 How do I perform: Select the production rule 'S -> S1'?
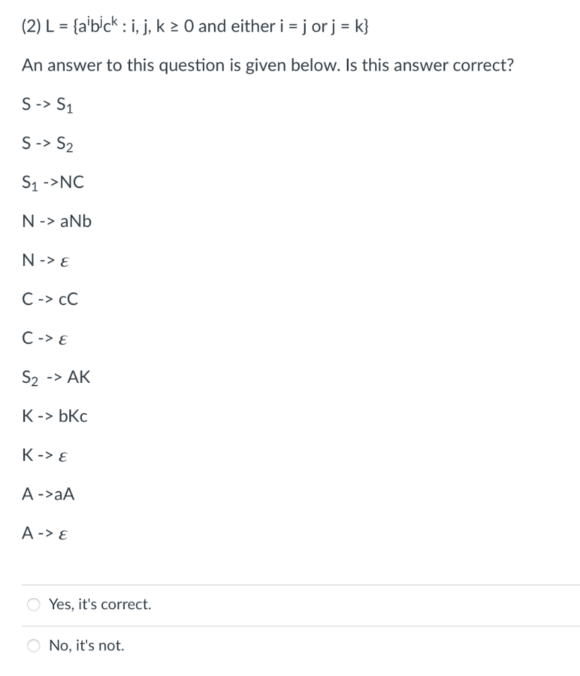coord(46,104)
